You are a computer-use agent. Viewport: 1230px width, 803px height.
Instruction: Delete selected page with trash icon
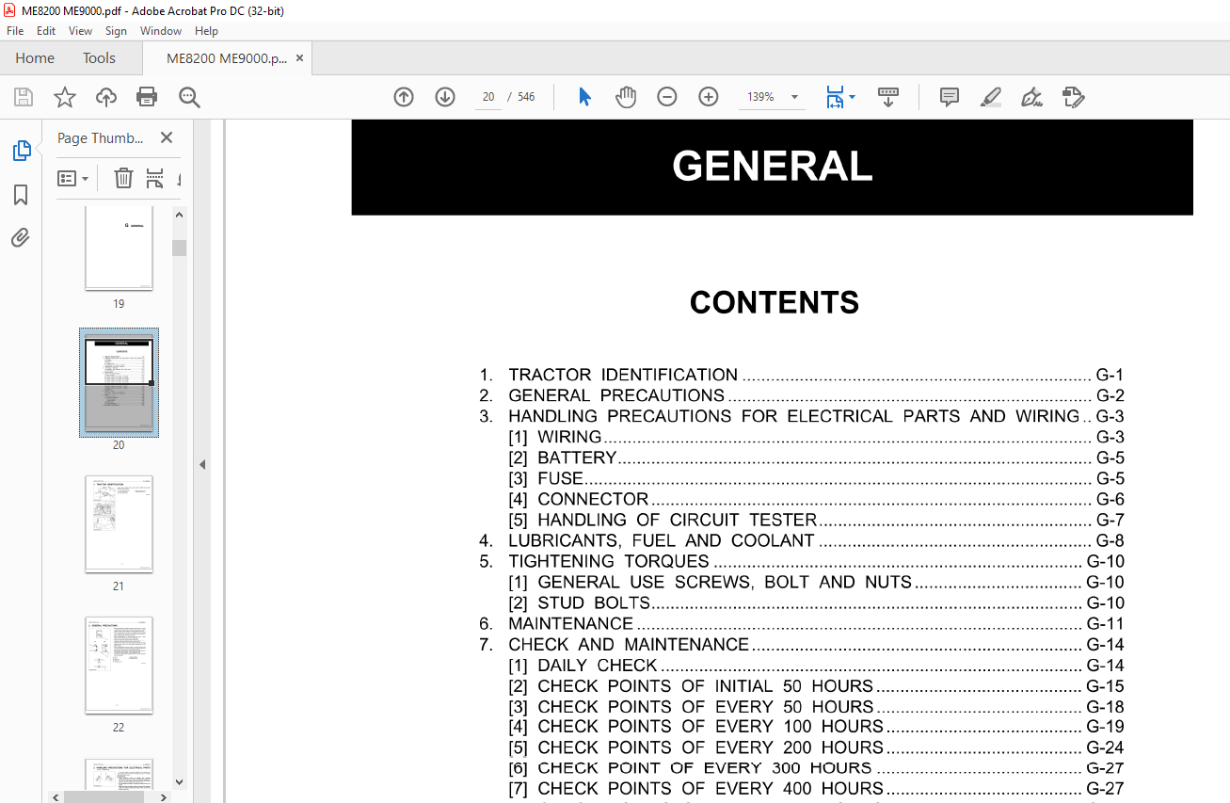pyautogui.click(x=123, y=178)
